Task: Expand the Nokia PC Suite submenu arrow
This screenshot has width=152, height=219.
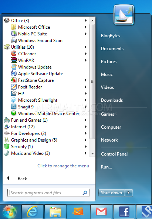Action: 85,34
